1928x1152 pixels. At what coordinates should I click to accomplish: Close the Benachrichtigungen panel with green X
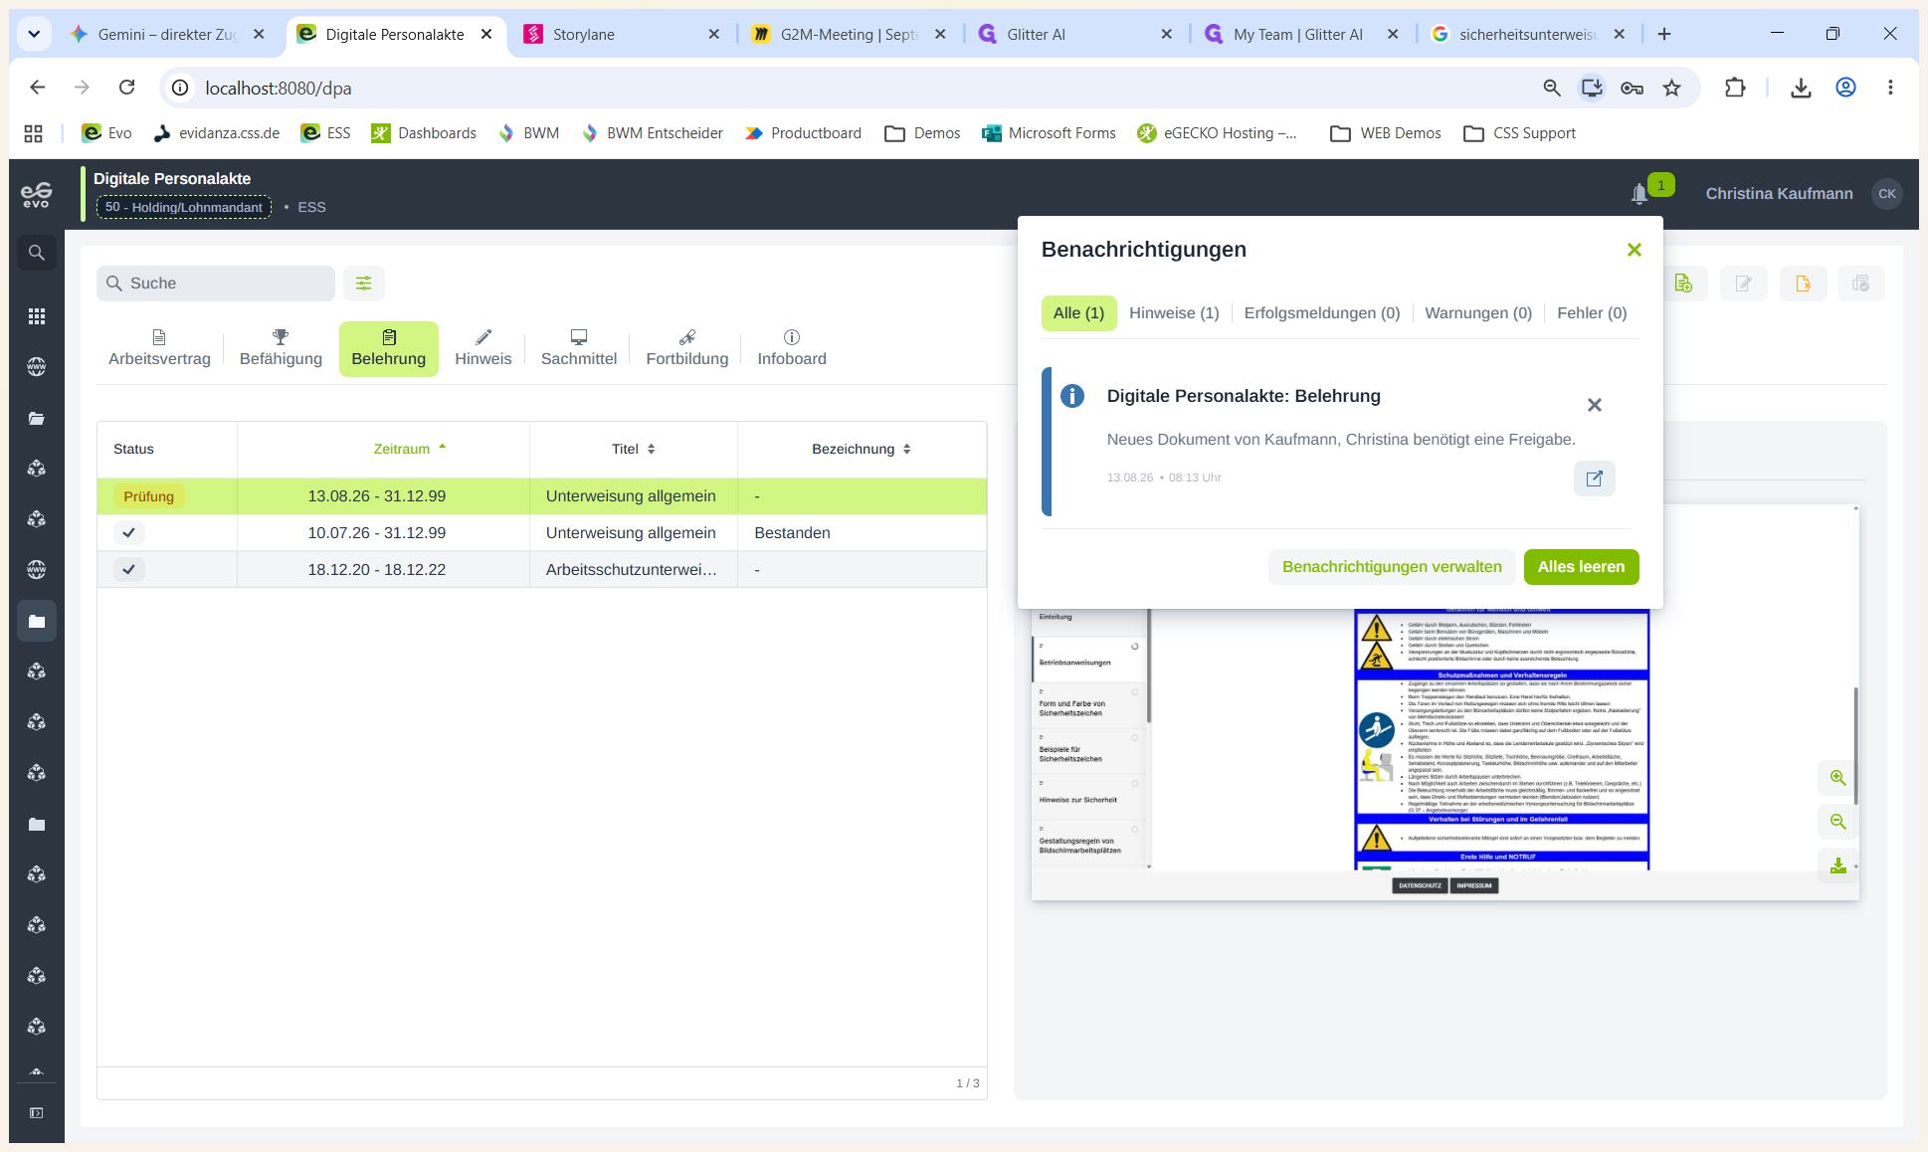[x=1634, y=250]
